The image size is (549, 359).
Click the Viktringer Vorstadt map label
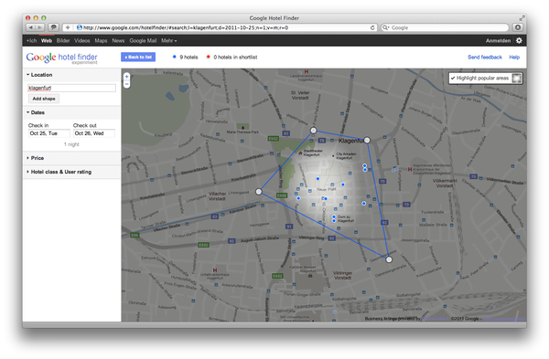pos(342,275)
